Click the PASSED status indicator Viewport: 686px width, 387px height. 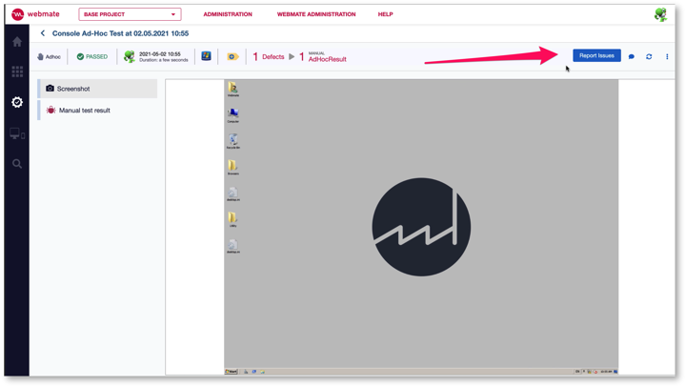(92, 57)
